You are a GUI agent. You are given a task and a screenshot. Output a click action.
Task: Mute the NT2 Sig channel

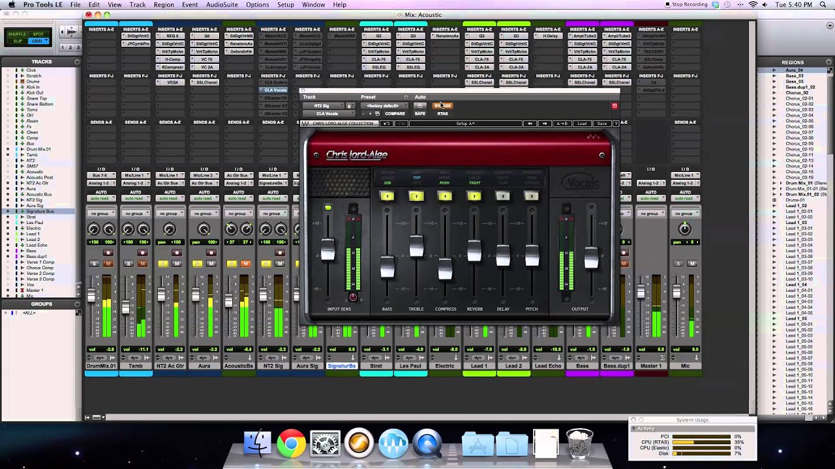(280, 263)
